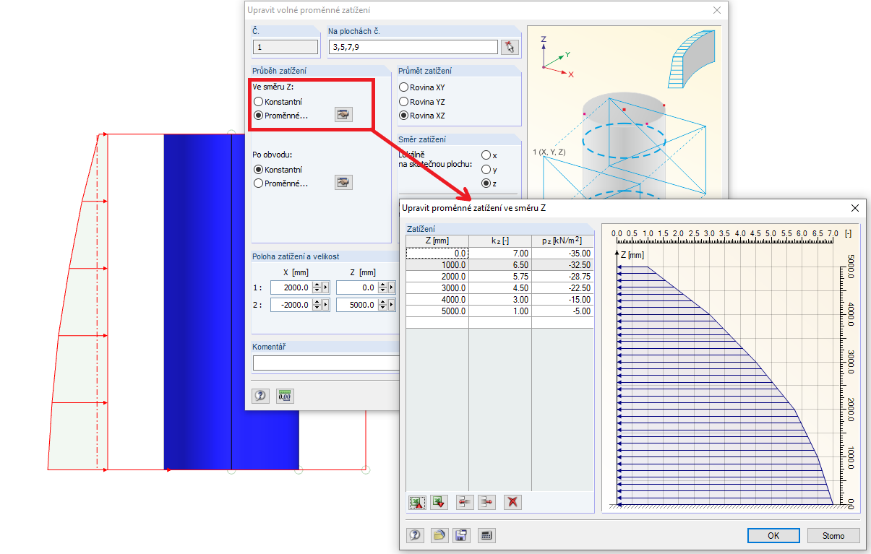Select kz cell with value 5.75
This screenshot has width=871, height=554.
(x=500, y=277)
